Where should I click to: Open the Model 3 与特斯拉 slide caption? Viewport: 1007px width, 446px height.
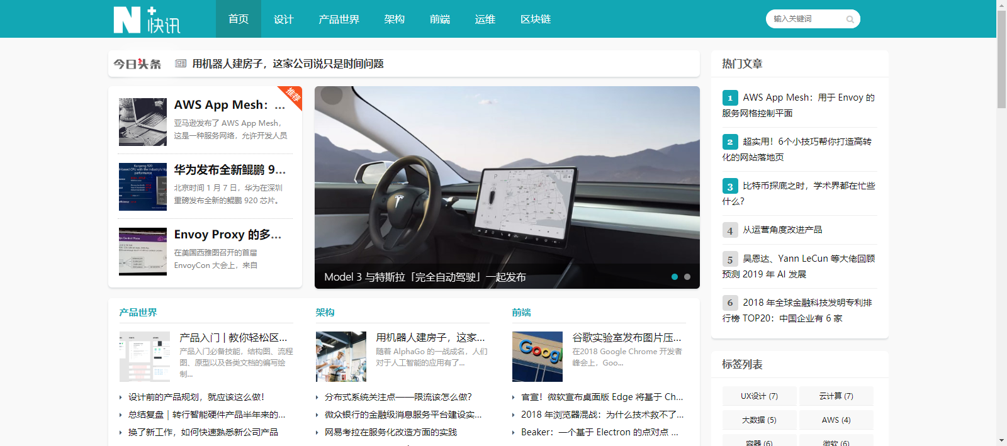pos(425,277)
